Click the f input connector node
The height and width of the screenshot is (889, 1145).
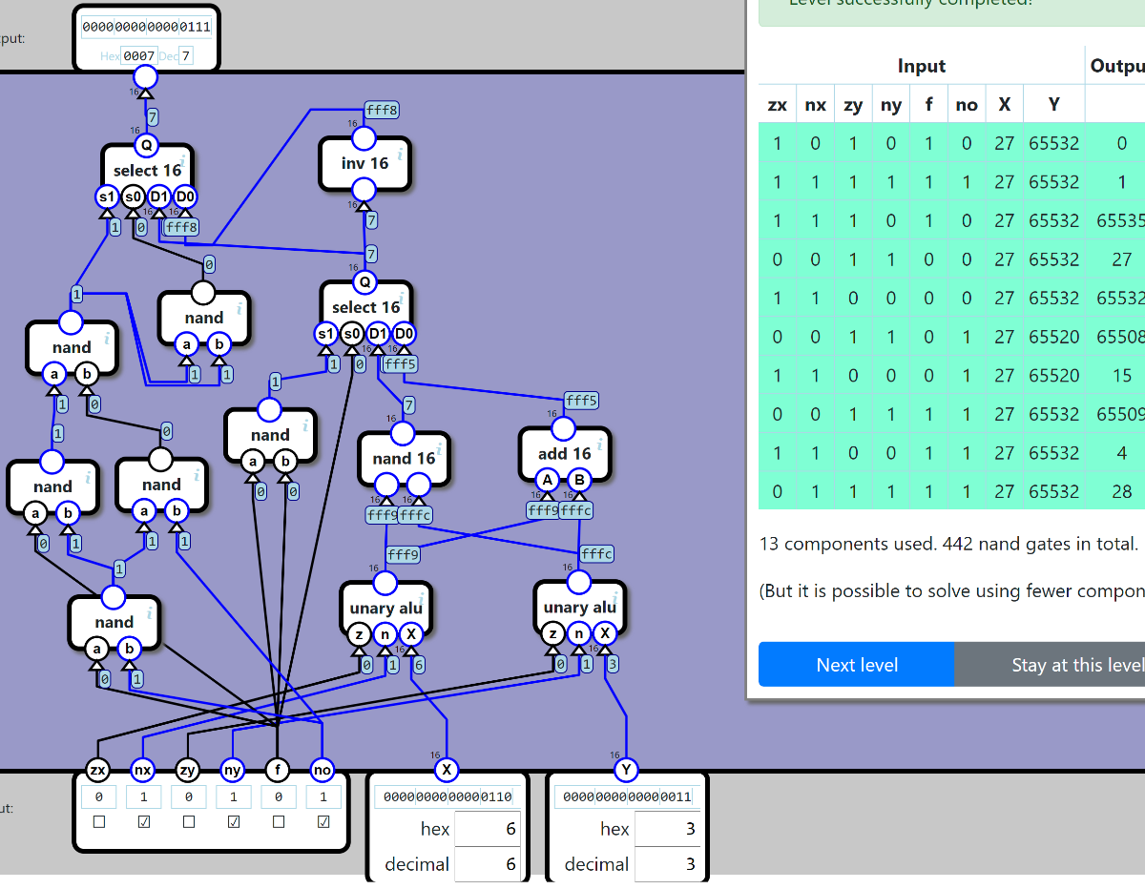click(x=278, y=770)
